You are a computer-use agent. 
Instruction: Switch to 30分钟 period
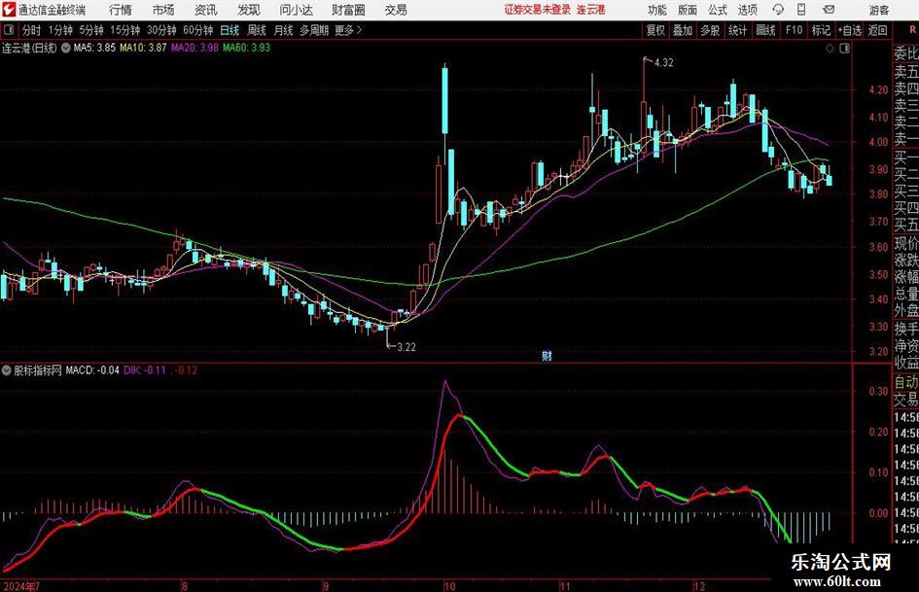pos(161,30)
